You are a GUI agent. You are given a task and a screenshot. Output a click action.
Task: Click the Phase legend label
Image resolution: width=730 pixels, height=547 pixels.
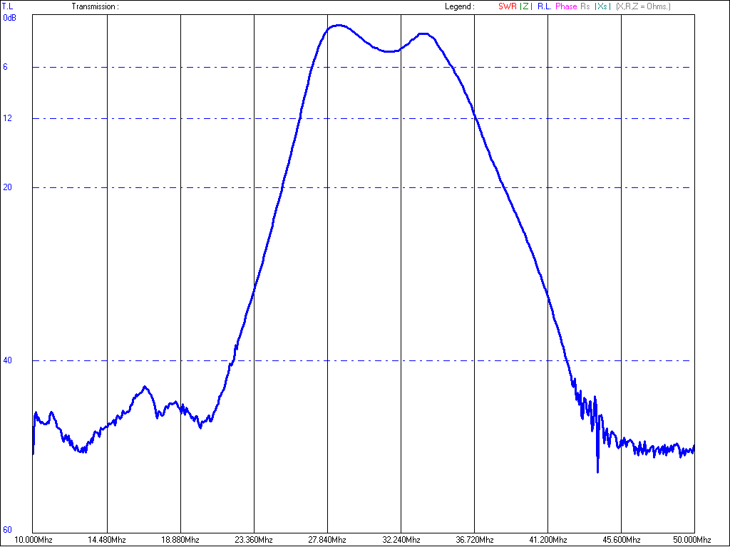pos(566,6)
